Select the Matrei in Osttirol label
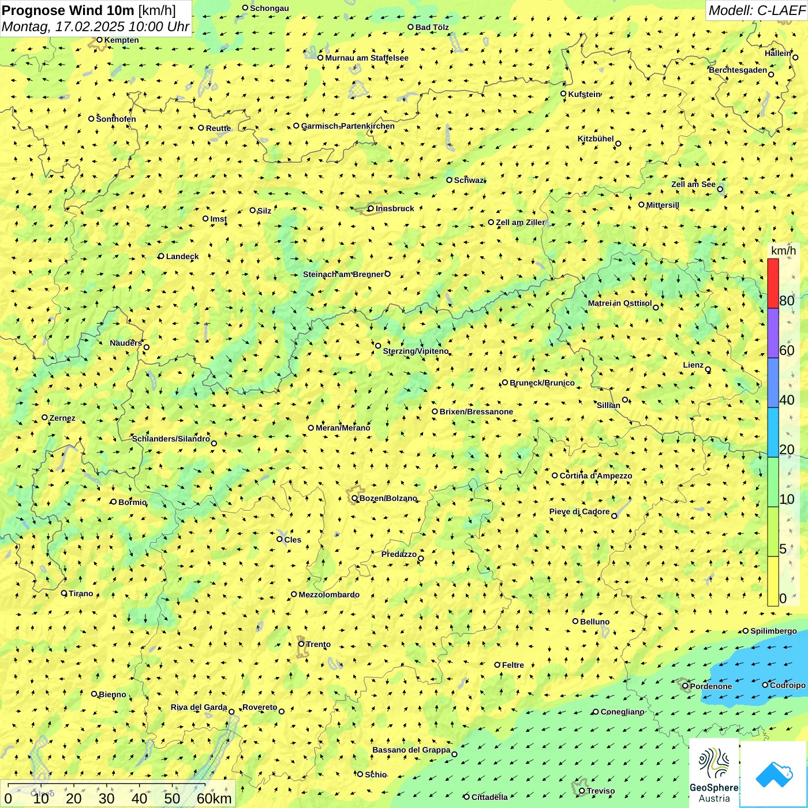Image resolution: width=808 pixels, height=808 pixels. 620,303
